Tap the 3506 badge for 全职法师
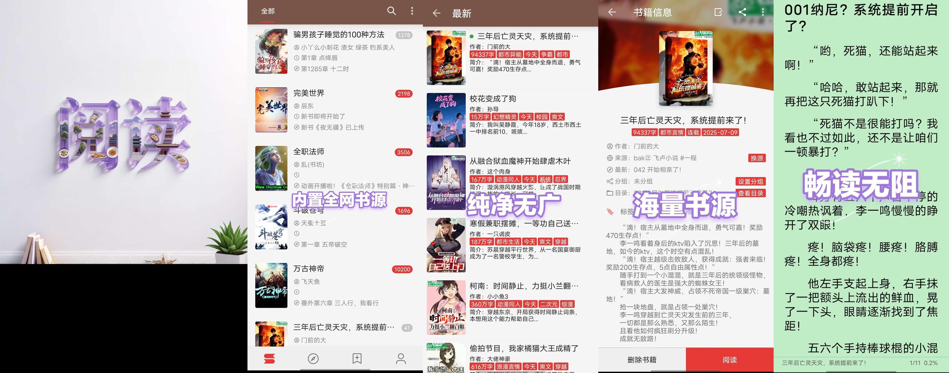949x373 pixels. (x=403, y=152)
